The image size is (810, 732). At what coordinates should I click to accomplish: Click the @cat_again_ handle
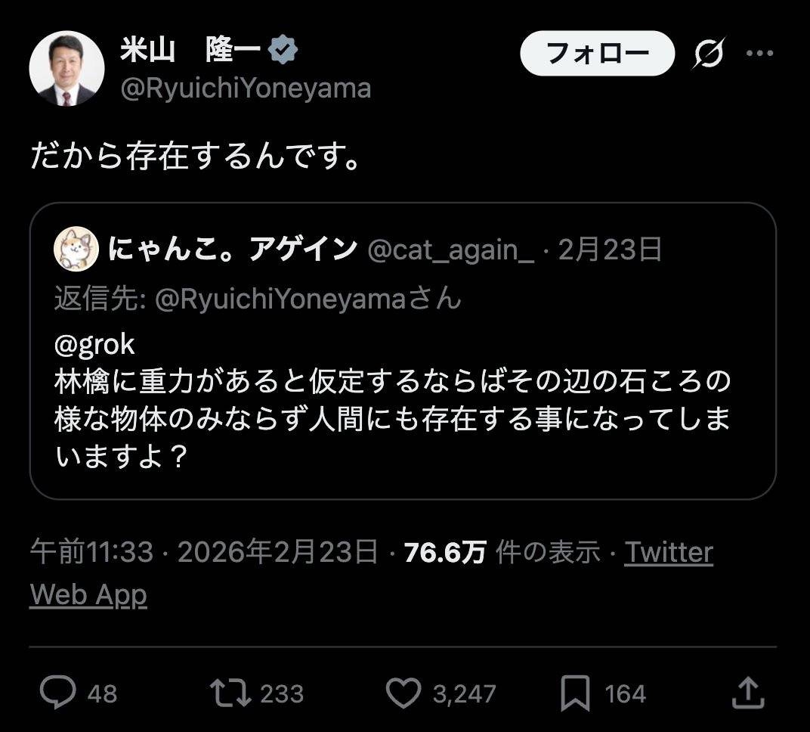[450, 249]
